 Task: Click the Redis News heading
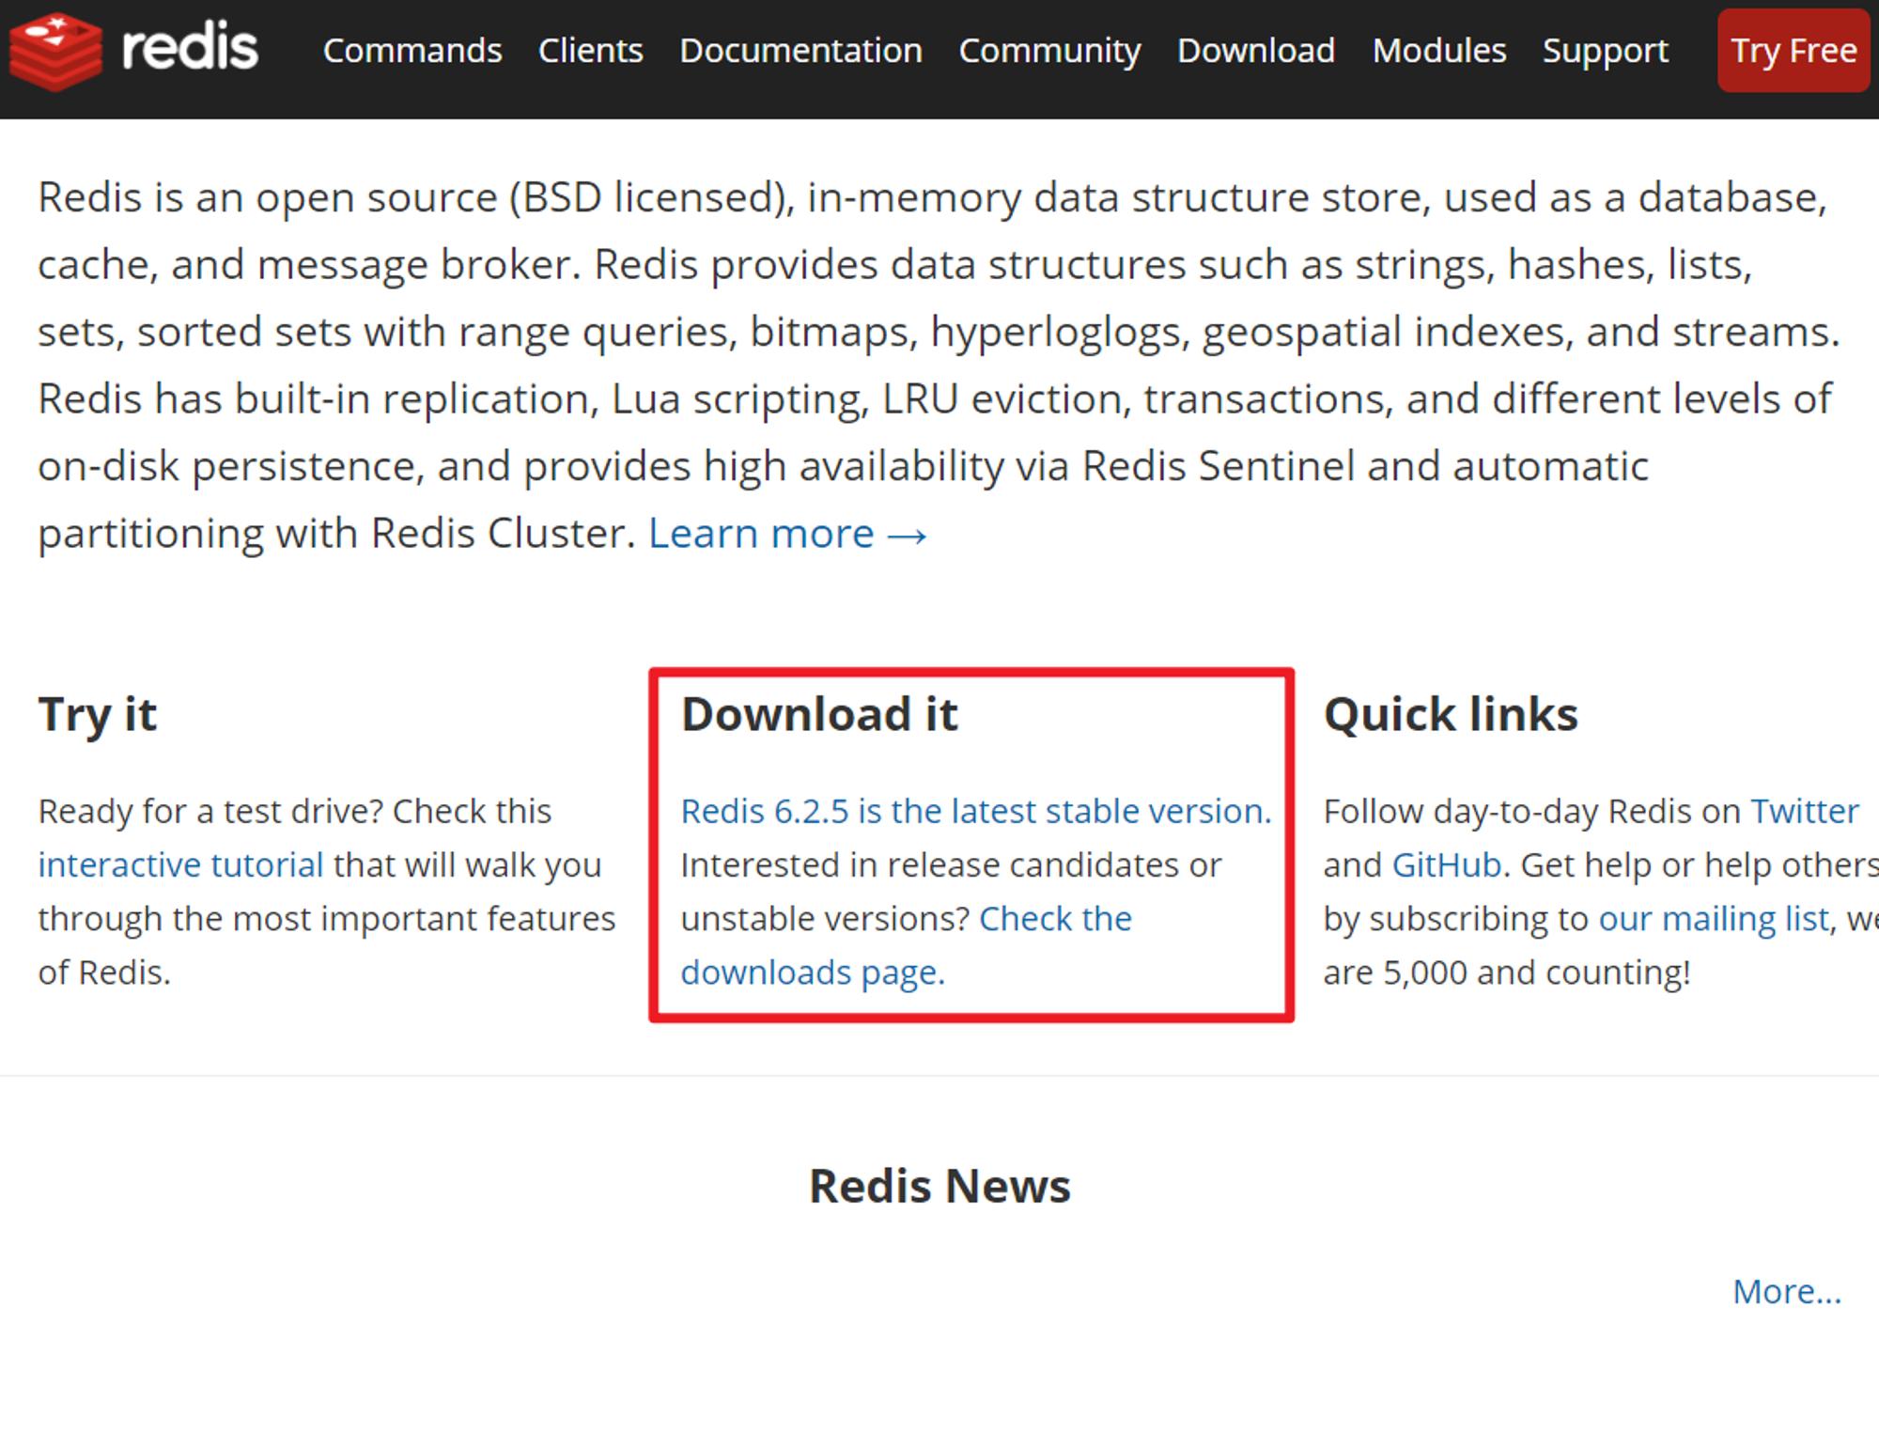939,1186
